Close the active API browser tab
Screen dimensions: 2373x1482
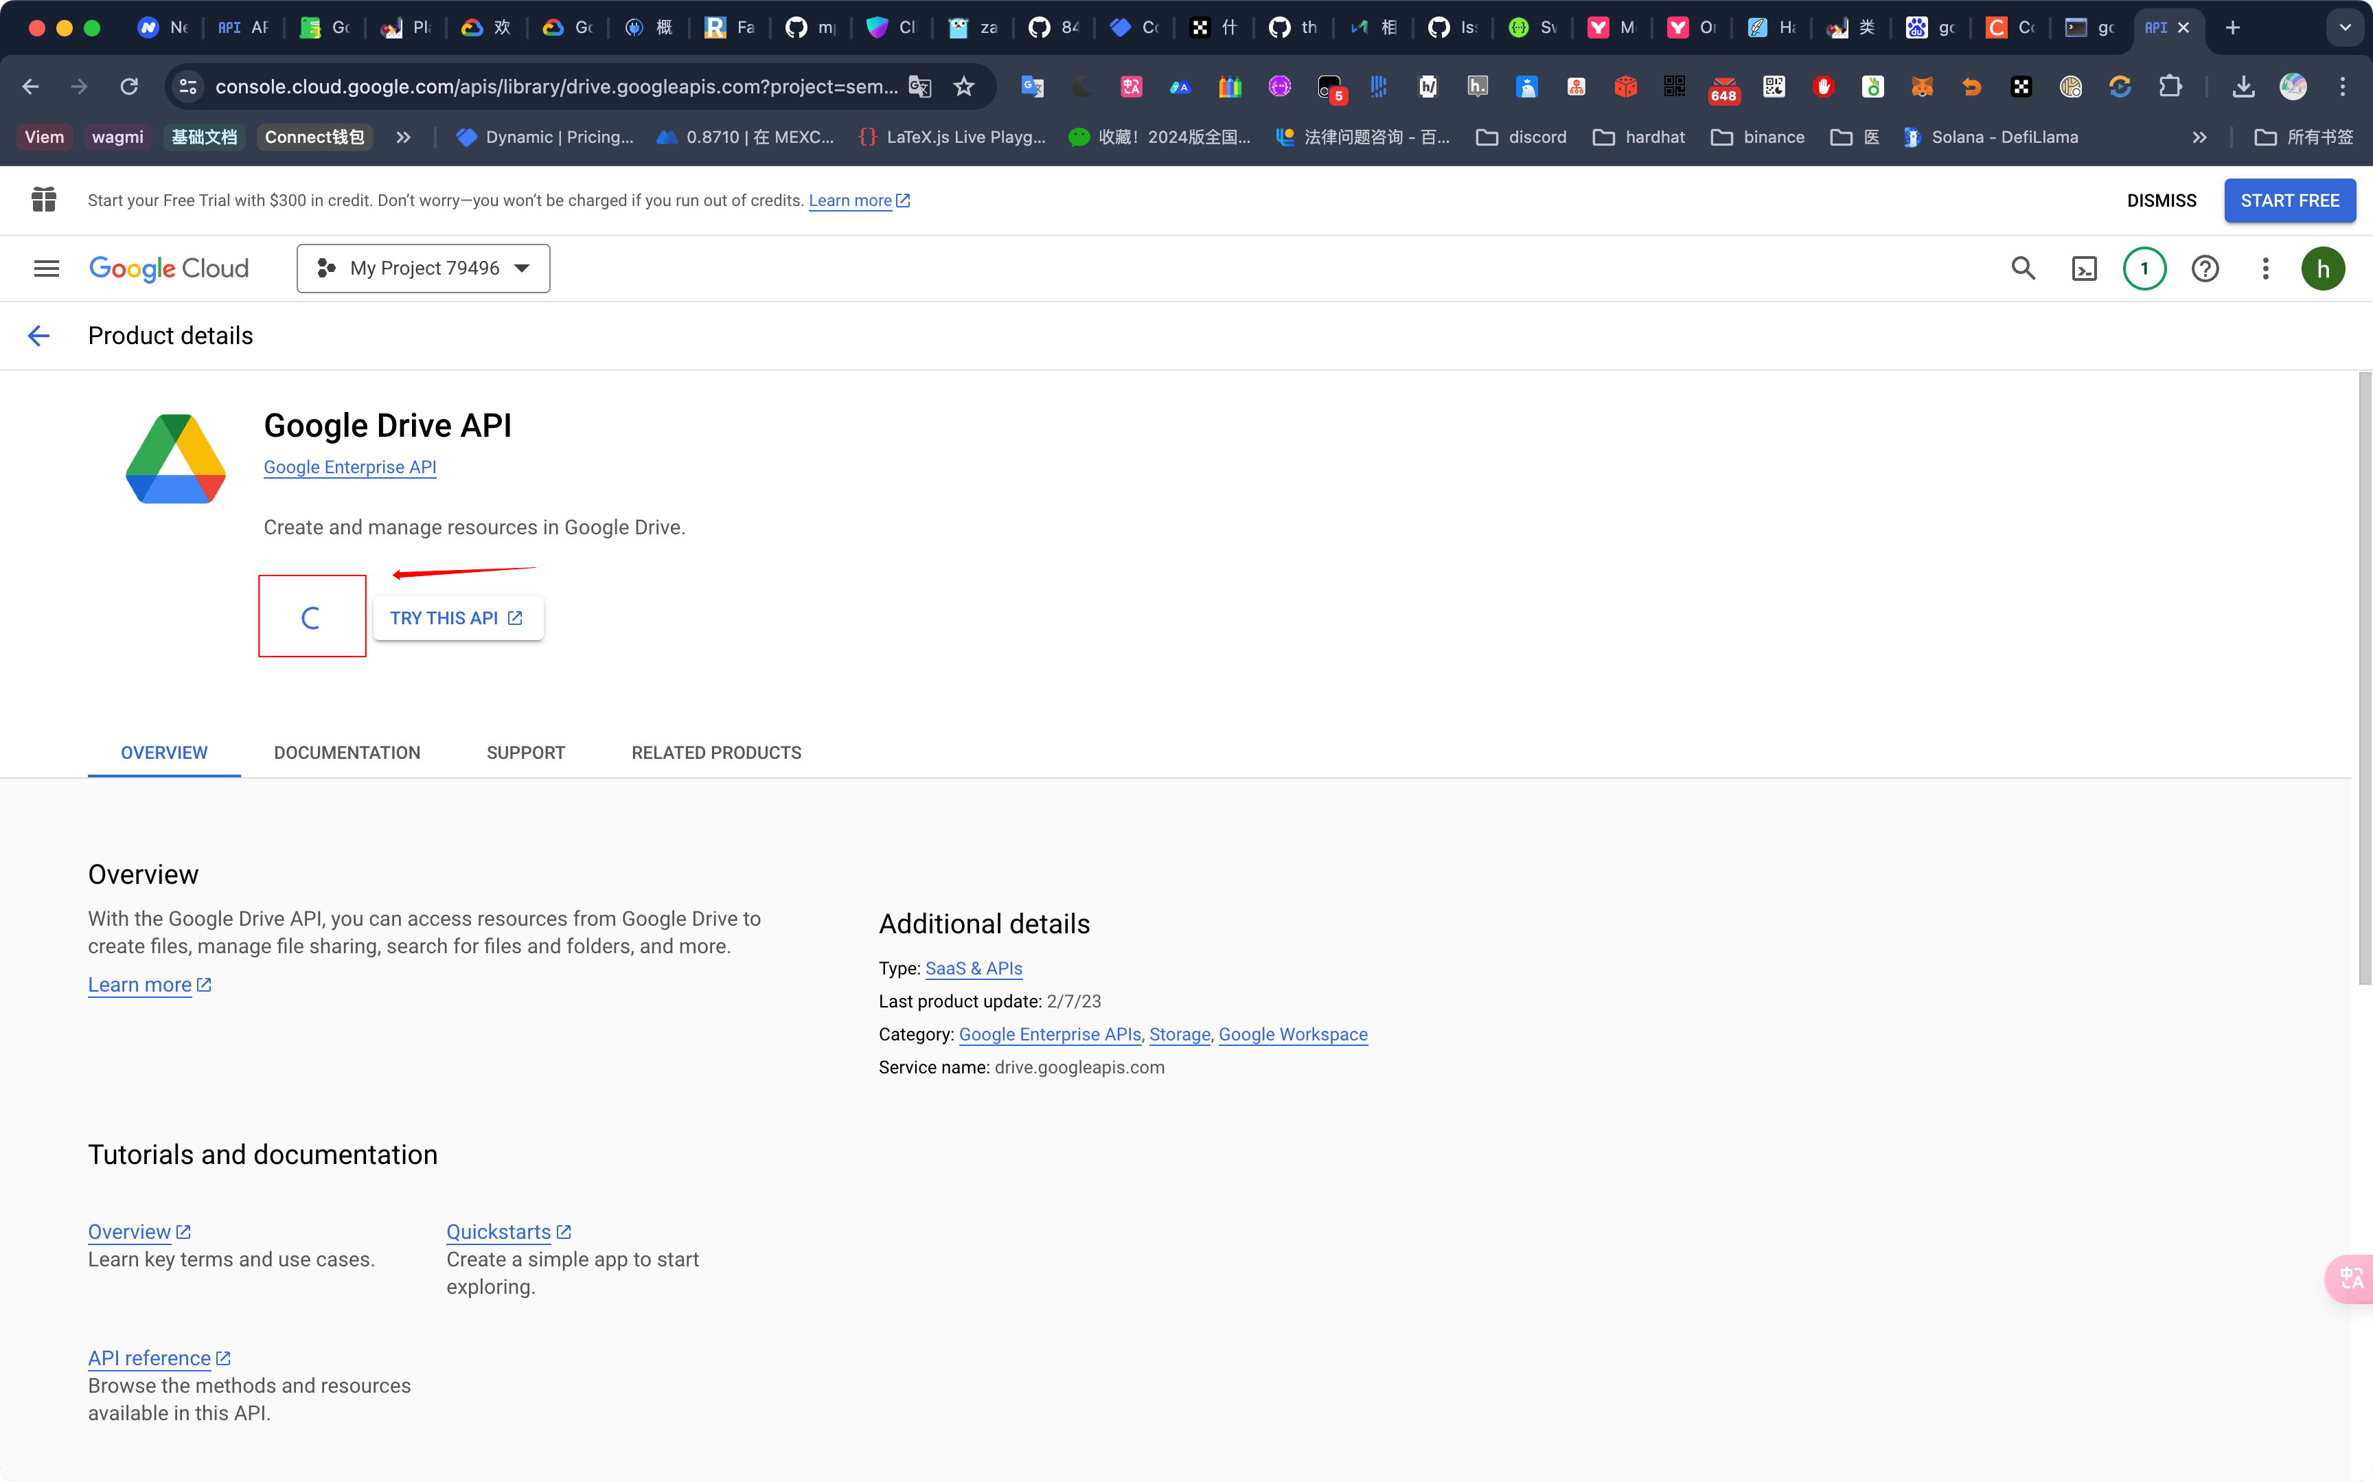(2183, 27)
